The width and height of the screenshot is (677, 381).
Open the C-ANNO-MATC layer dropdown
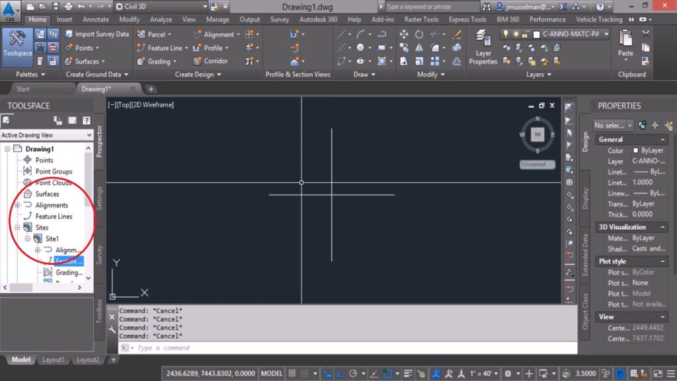(606, 34)
